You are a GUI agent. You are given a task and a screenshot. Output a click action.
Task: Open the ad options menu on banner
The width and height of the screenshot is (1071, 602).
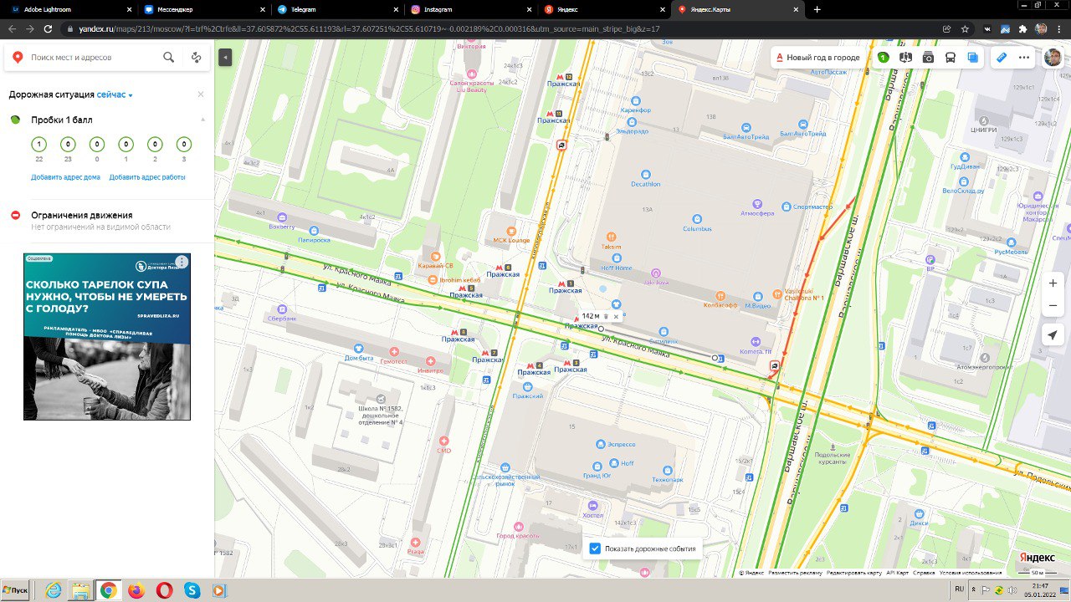182,262
